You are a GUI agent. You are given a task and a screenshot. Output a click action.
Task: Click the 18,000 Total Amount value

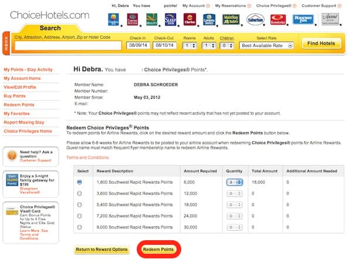[258, 182]
